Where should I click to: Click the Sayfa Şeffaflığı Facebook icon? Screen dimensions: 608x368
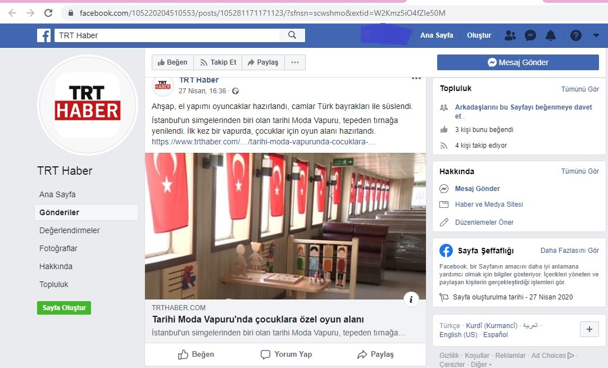click(x=446, y=251)
